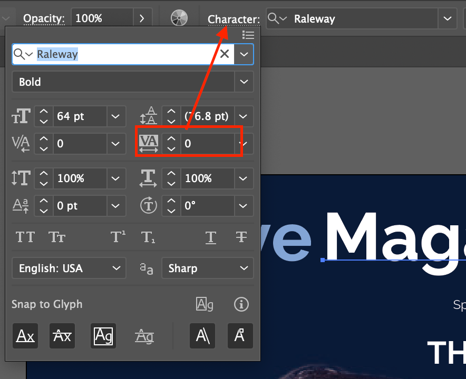This screenshot has width=466, height=379.
Task: Toggle Small Caps text style
Action: (x=57, y=237)
